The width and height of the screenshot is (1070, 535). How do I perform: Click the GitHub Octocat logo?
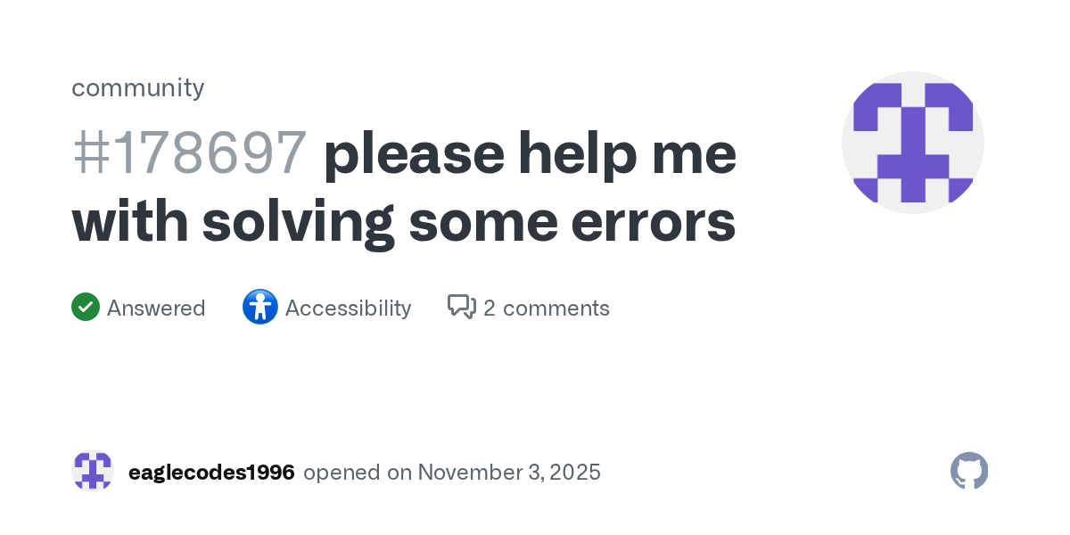[x=969, y=471]
